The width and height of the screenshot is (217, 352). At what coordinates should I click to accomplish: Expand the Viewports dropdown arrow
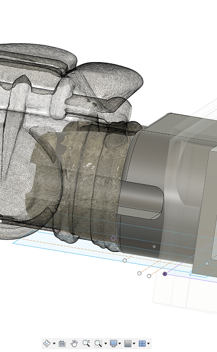coord(149,343)
